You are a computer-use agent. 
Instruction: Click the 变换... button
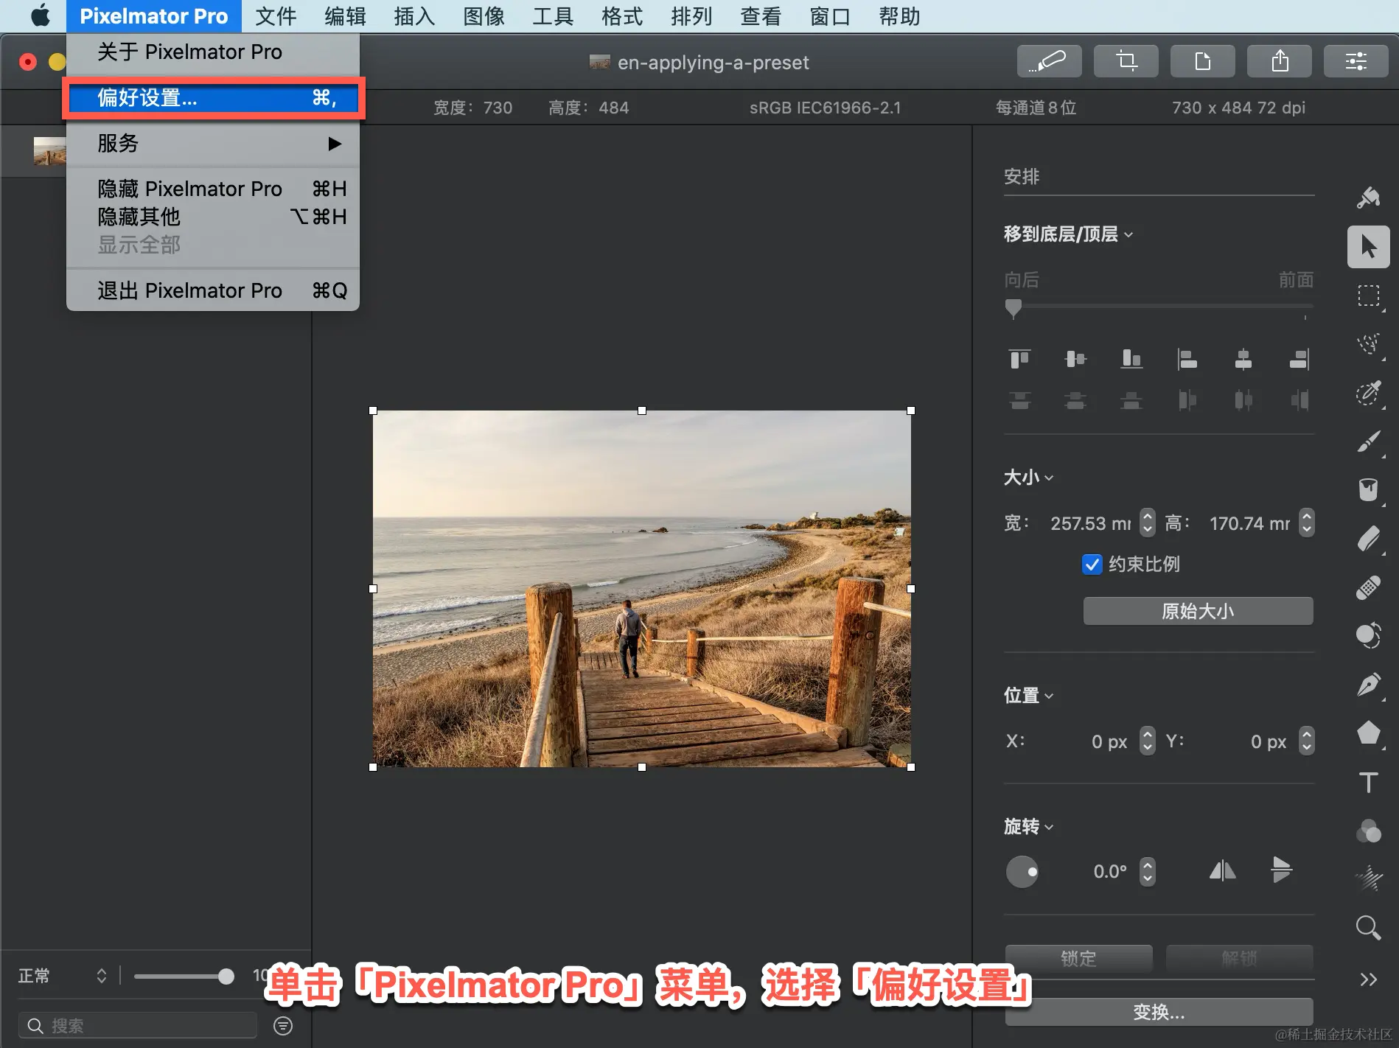(x=1159, y=1012)
